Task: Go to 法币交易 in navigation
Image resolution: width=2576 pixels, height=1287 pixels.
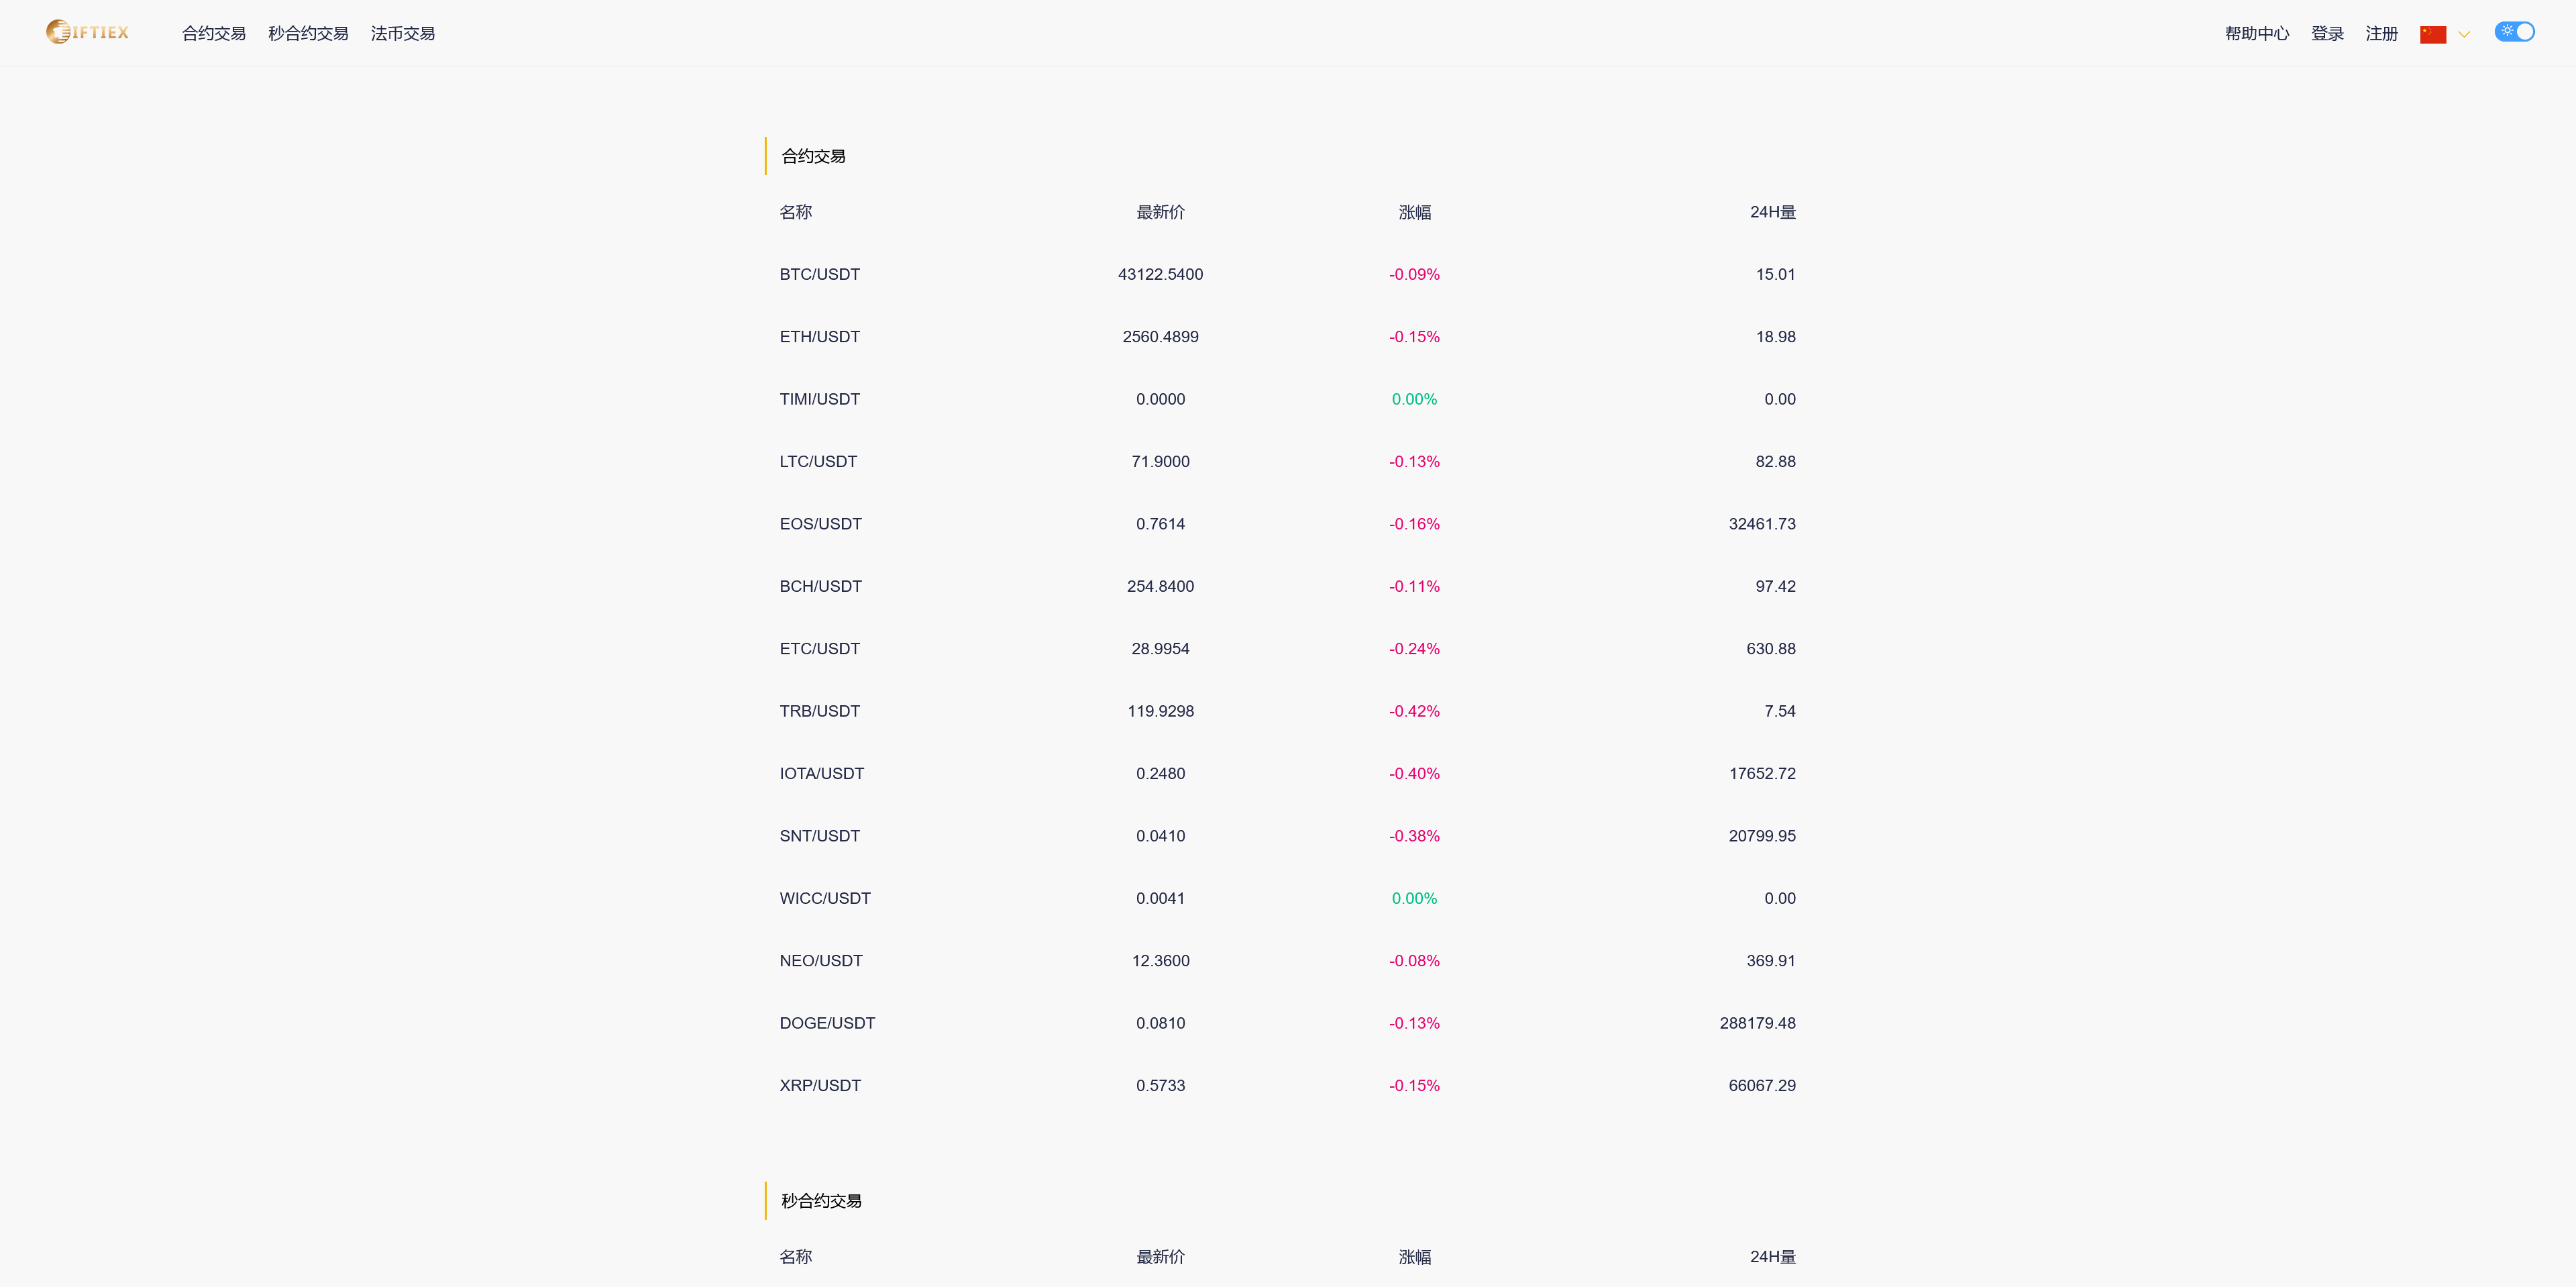Action: [x=402, y=33]
